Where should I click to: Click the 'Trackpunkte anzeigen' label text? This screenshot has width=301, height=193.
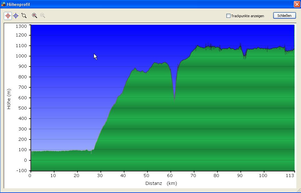pyautogui.click(x=247, y=16)
